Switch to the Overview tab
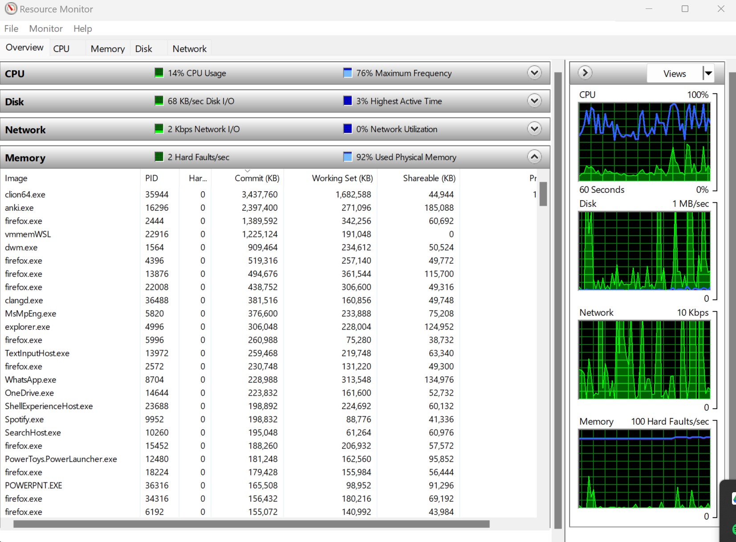The image size is (736, 542). [x=24, y=47]
